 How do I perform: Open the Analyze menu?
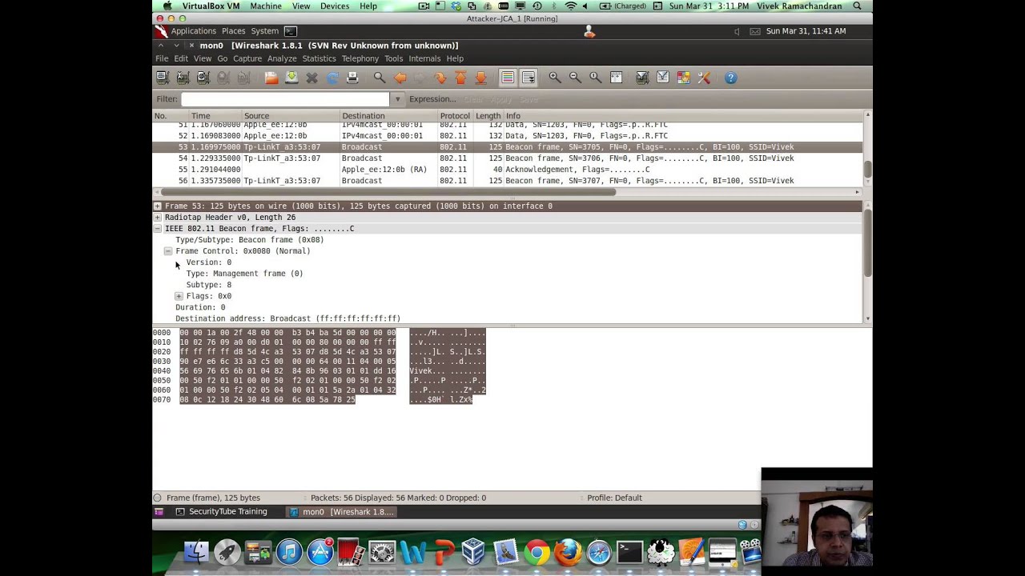[282, 58]
